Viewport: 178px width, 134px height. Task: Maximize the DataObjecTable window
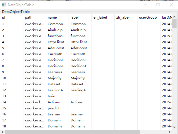pos(158,5)
